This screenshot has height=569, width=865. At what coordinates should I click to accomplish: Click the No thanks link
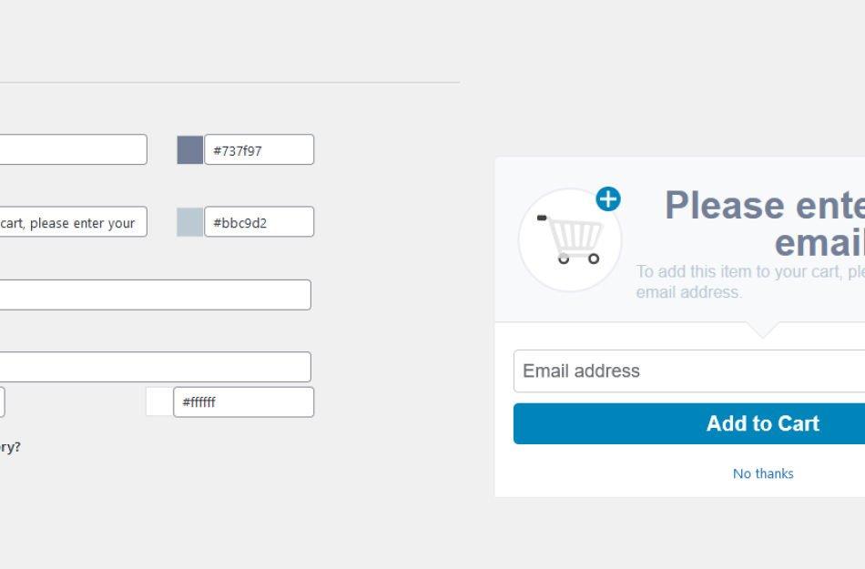763,473
